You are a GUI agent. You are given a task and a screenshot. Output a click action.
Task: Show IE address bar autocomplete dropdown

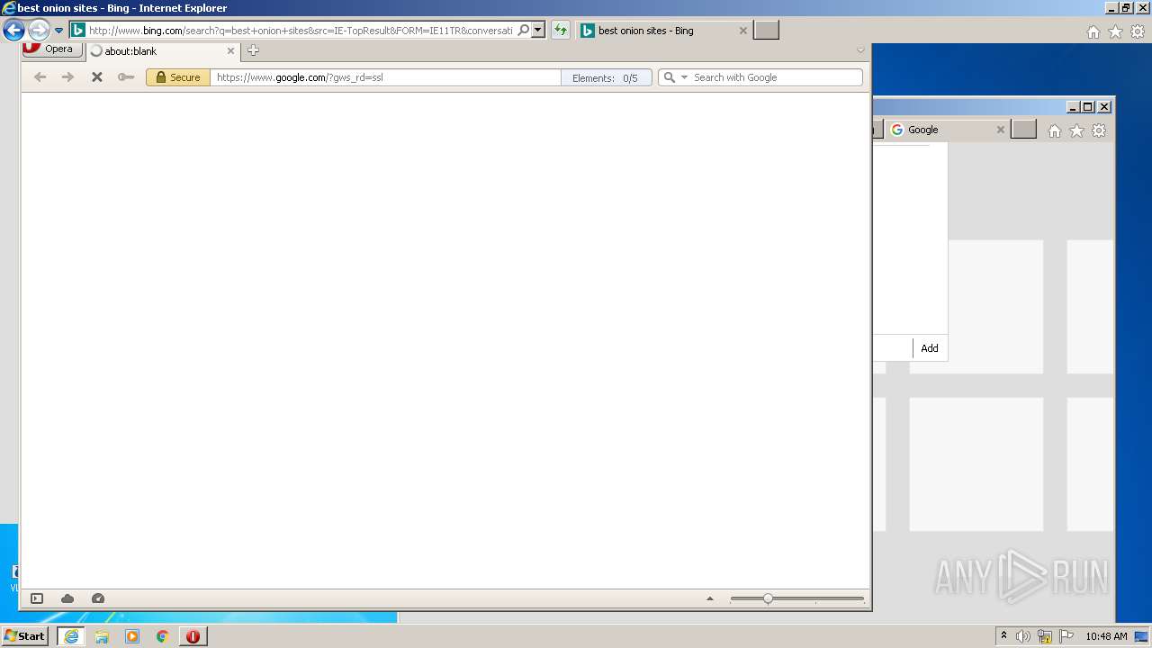pos(538,31)
